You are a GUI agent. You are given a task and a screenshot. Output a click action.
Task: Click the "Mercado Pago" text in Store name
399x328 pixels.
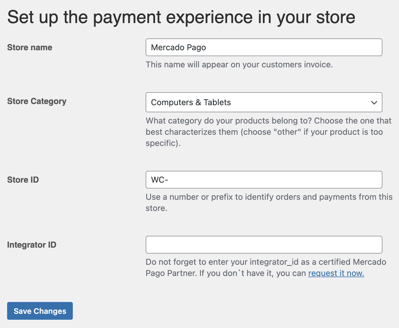coord(178,47)
